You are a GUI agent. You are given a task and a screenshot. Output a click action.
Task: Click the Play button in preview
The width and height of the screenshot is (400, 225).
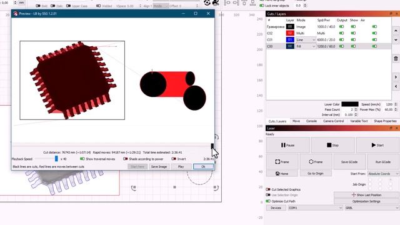coord(181,167)
